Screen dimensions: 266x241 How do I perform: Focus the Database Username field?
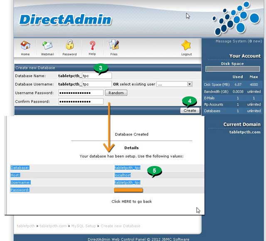(x=97, y=84)
